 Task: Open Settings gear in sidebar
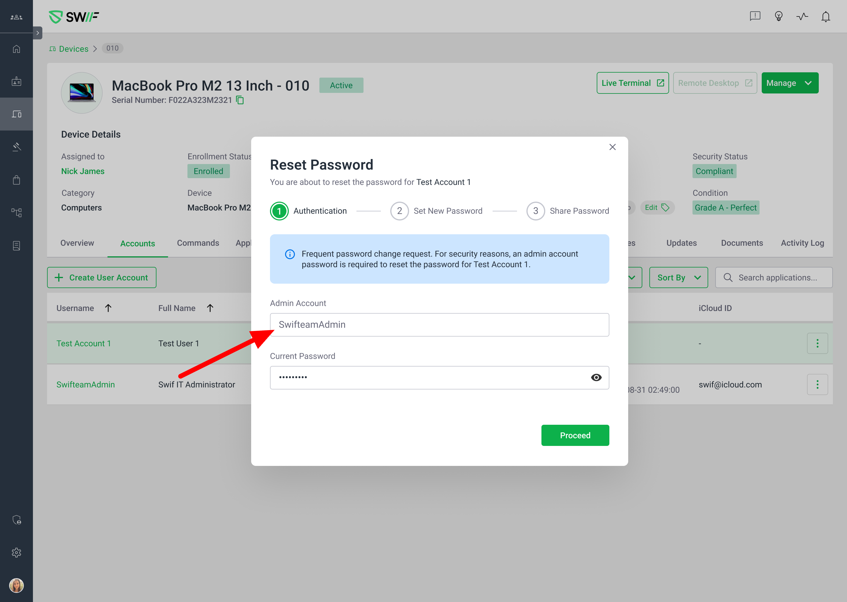[16, 552]
